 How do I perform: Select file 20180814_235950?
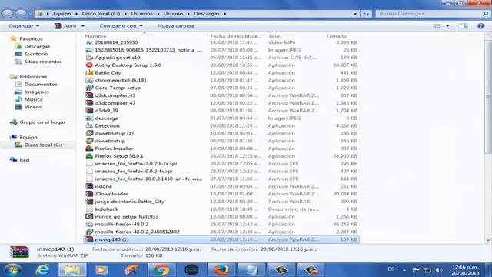click(116, 42)
